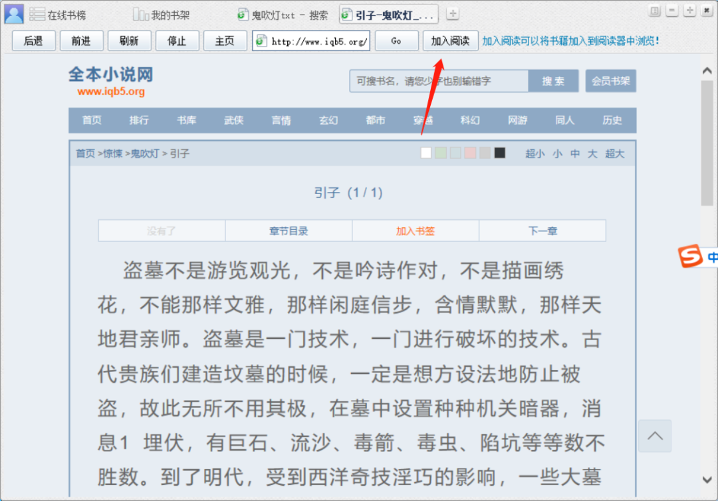Click the 首页 breadcrumb link

pos(85,153)
